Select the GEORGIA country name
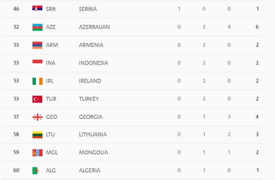This screenshot has height=180, width=275. (91, 117)
